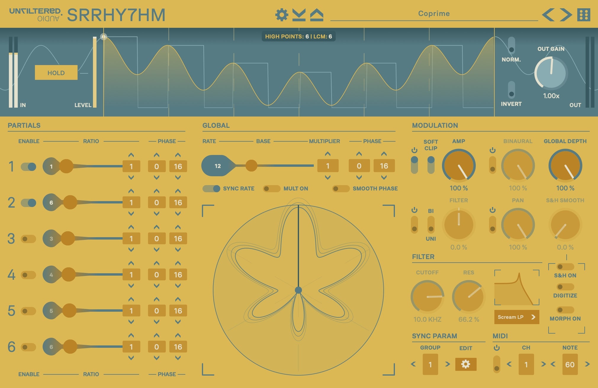Viewport: 598px width, 388px height.
Task: Toggle SYNC RATE switch
Action: coord(211,189)
